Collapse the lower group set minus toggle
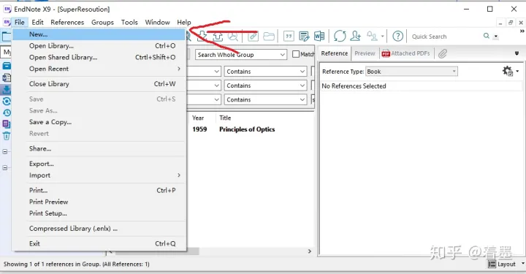The height and width of the screenshot is (274, 526). click(x=5, y=167)
